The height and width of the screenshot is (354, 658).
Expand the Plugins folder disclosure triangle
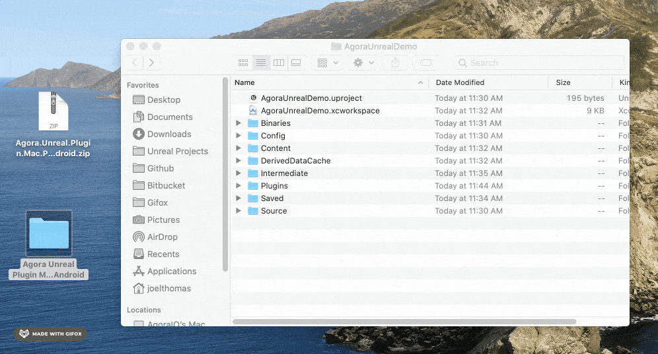click(238, 186)
